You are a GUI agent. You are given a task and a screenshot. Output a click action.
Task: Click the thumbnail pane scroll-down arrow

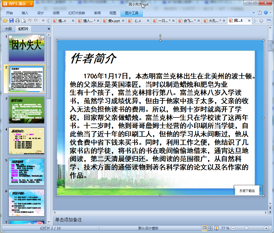[49, 222]
